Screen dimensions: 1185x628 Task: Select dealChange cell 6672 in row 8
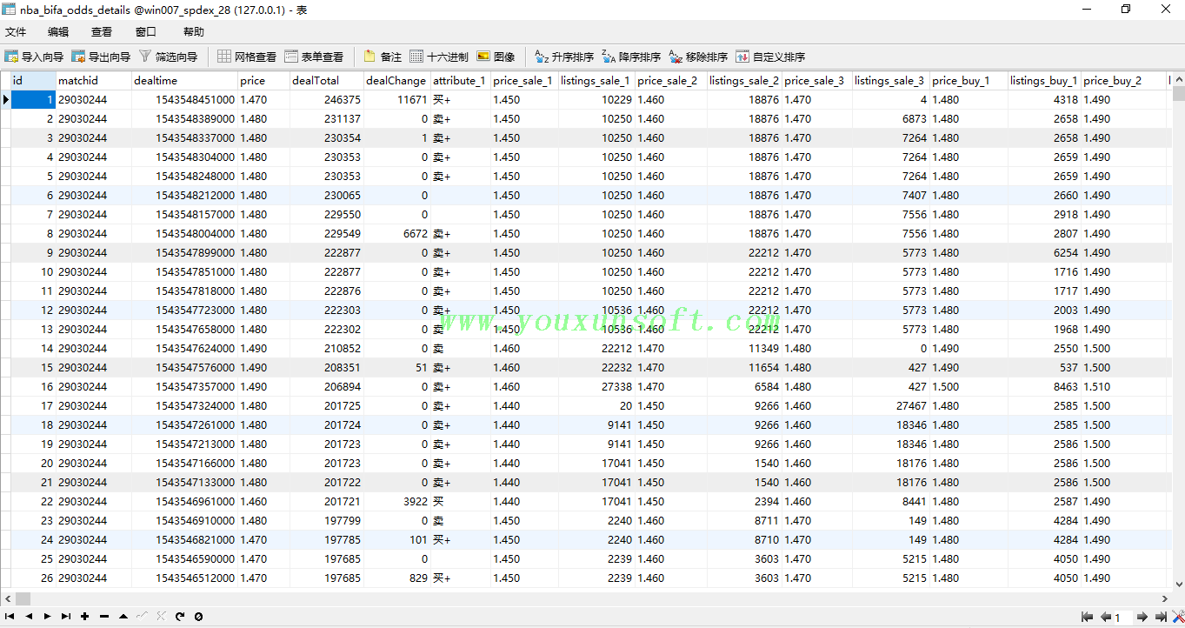[397, 233]
